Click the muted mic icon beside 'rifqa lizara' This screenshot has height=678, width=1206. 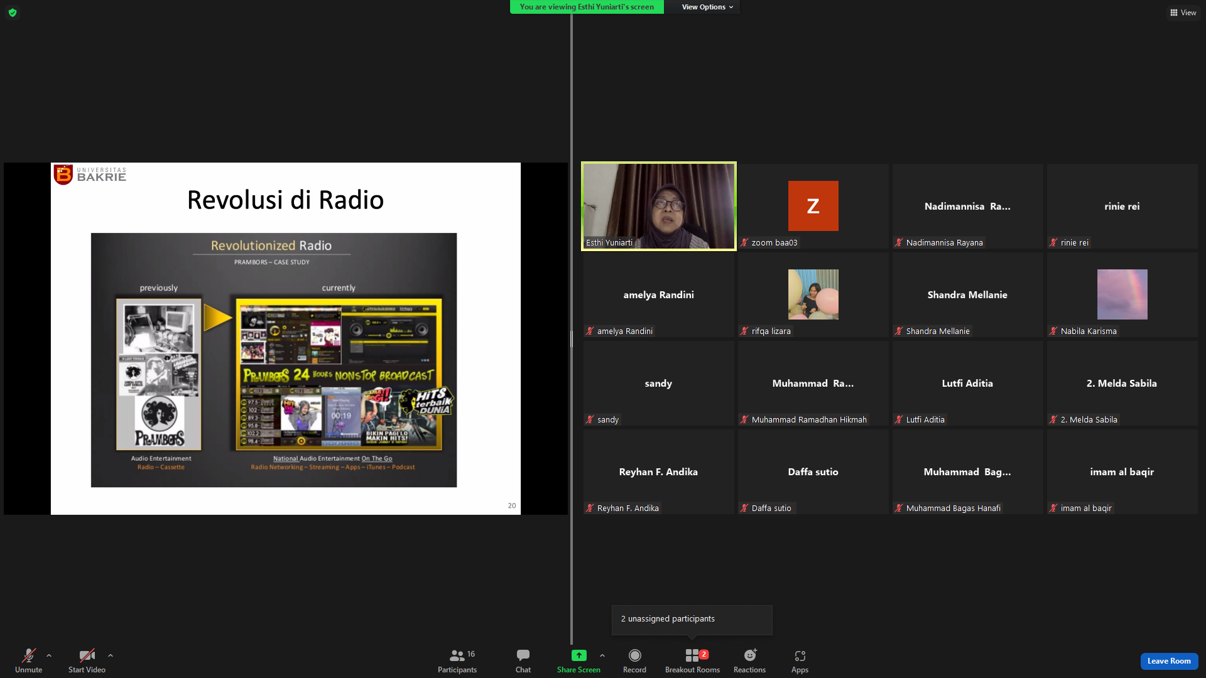(x=744, y=331)
